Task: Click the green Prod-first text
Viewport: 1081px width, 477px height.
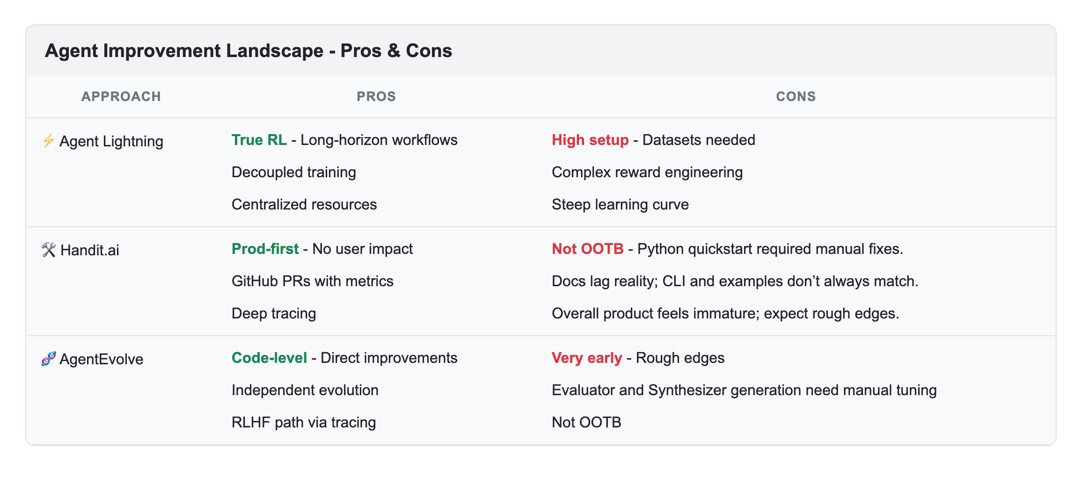Action: pos(265,249)
